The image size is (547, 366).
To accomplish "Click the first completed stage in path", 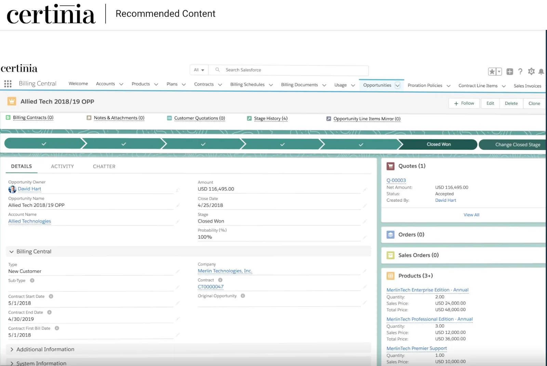I will pyautogui.click(x=44, y=144).
